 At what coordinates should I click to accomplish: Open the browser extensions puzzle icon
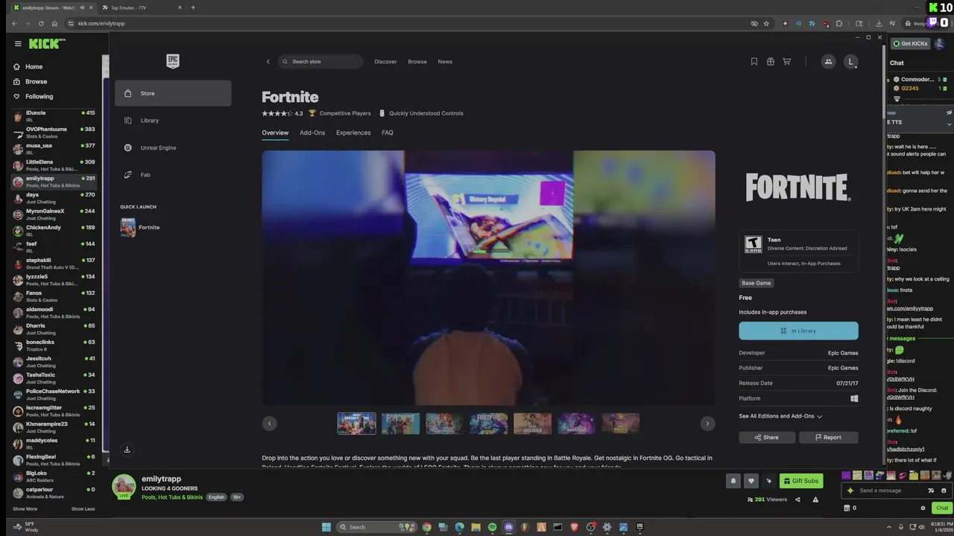click(x=839, y=23)
